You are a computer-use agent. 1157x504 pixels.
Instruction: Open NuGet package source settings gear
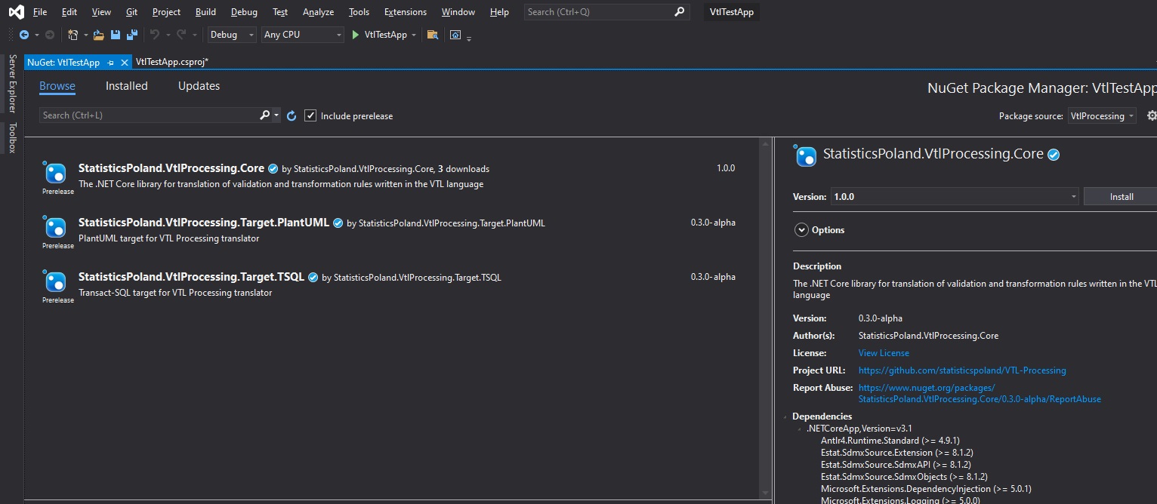[x=1151, y=115]
